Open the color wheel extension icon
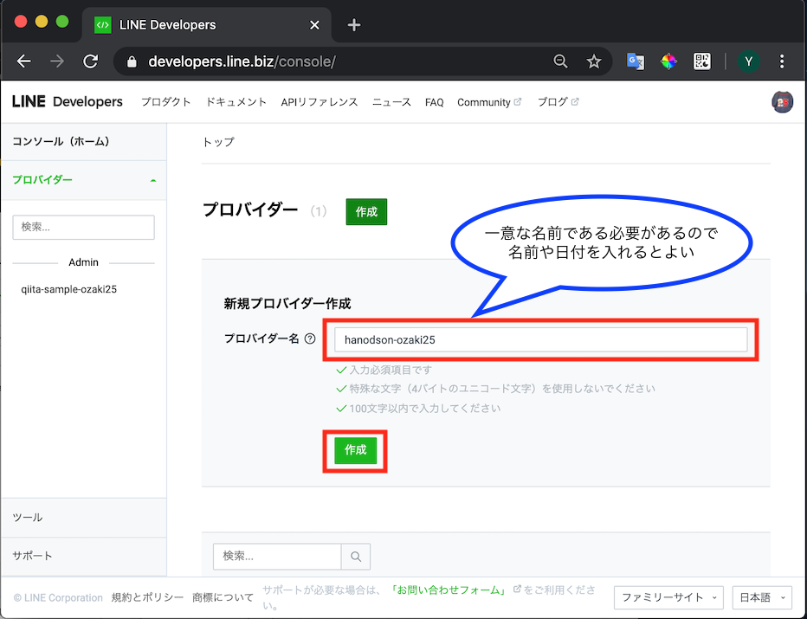Screen dimensions: 807x619 coord(668,61)
